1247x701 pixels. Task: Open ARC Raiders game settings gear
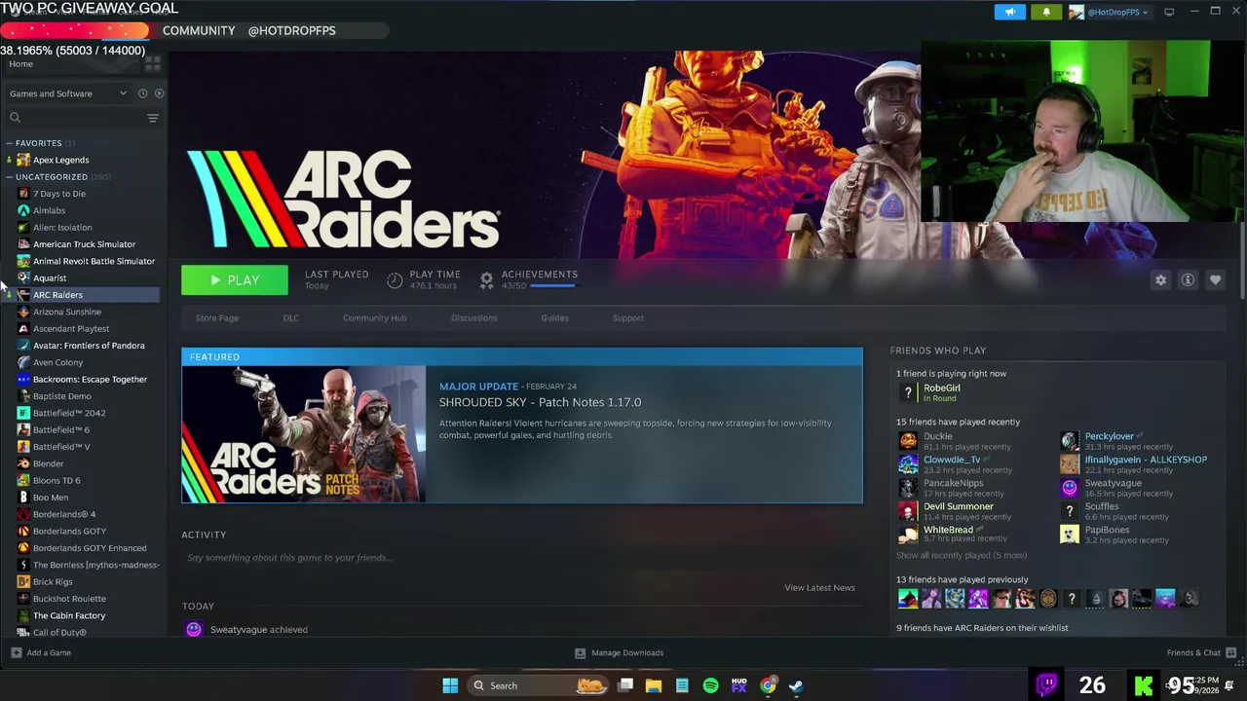point(1160,280)
